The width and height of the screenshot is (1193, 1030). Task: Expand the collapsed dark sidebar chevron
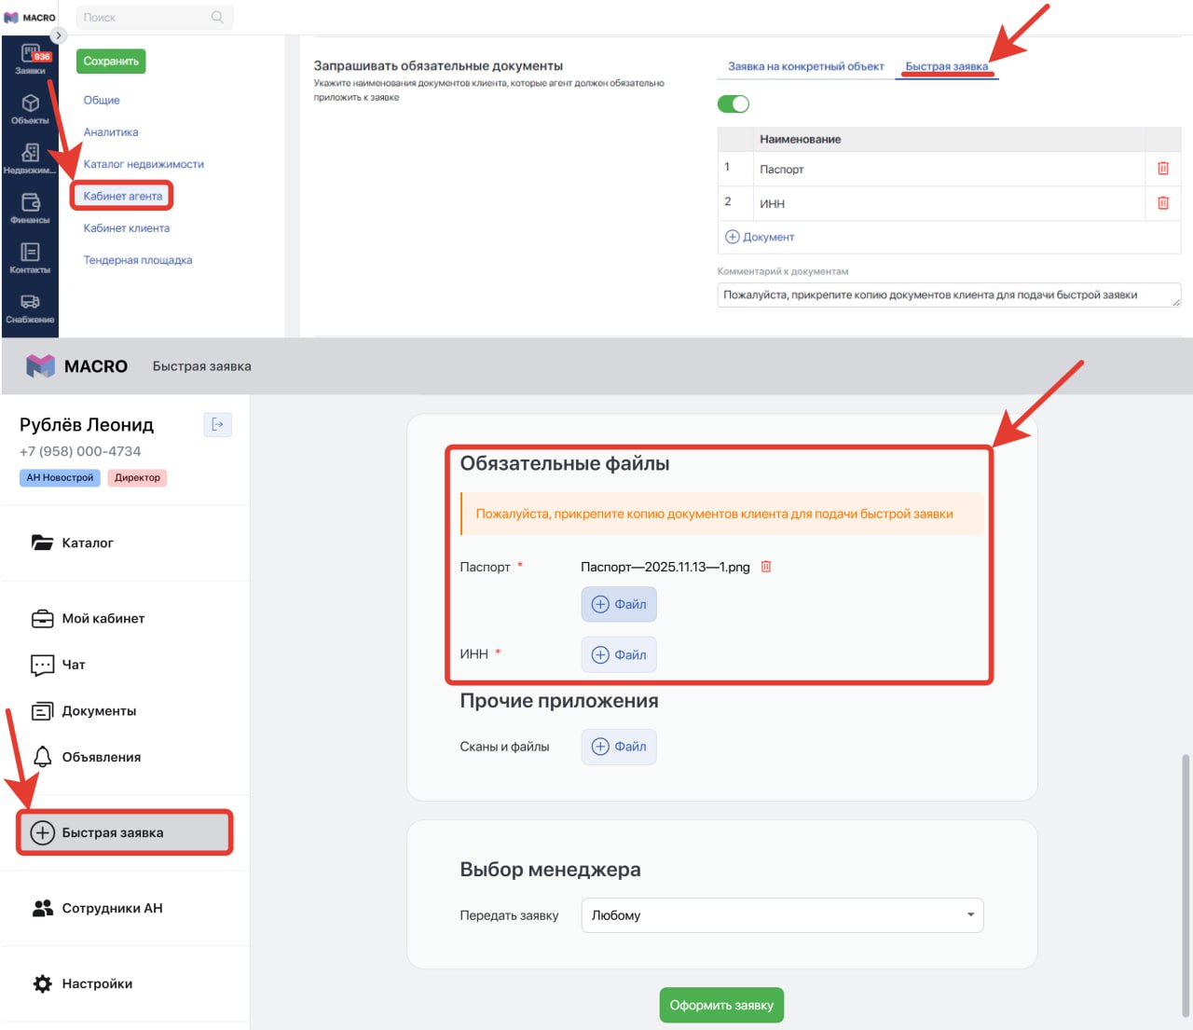point(58,35)
